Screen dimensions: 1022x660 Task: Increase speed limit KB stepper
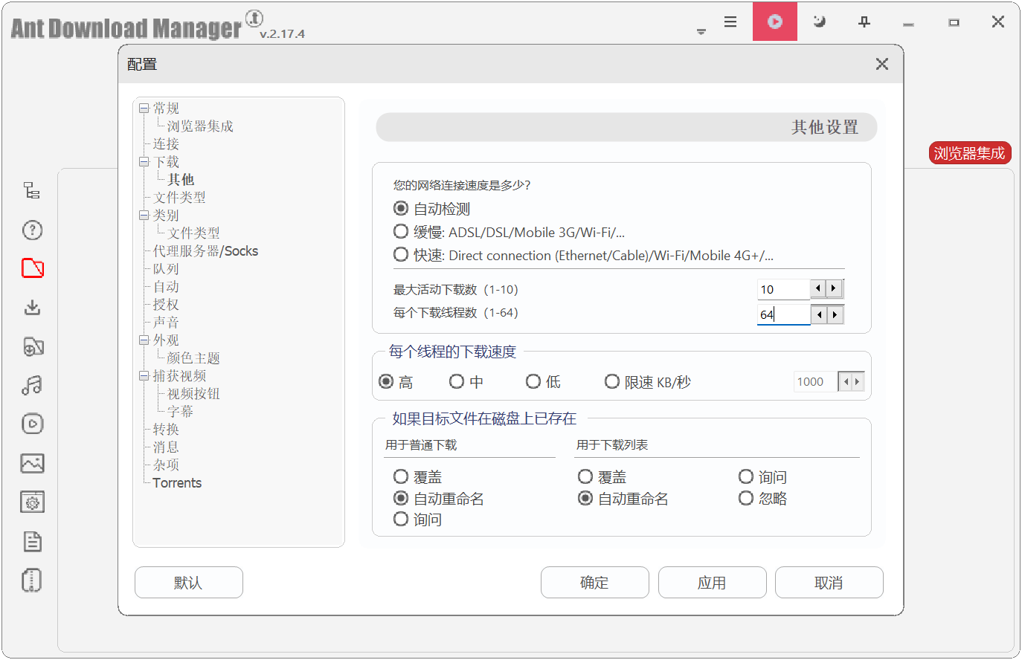[x=857, y=382]
